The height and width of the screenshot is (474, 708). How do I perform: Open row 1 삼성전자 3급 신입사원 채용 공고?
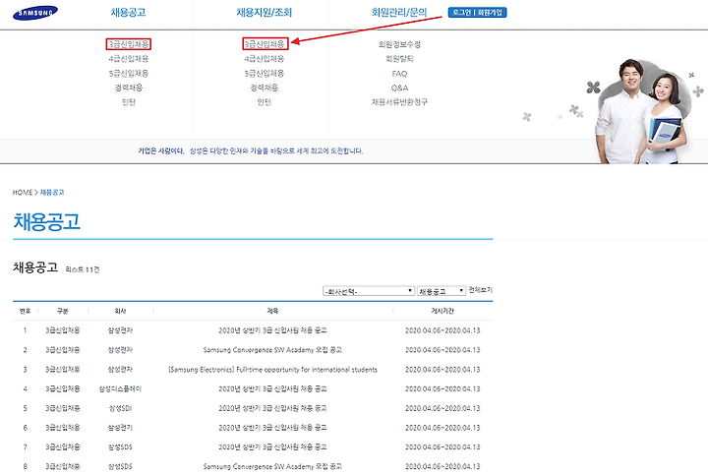click(x=272, y=330)
